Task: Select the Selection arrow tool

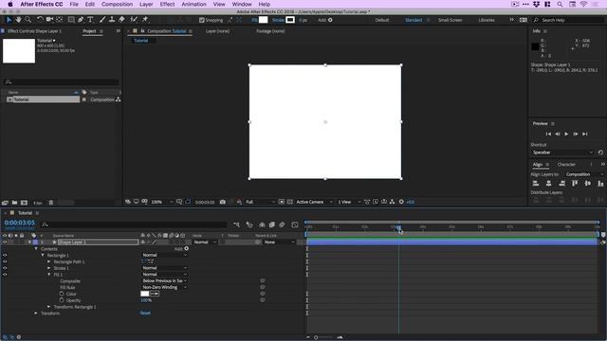Action: [9, 20]
